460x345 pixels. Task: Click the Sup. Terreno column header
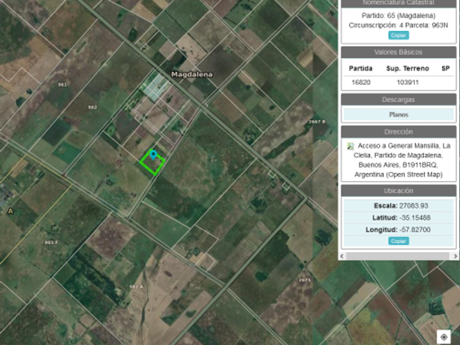(x=408, y=68)
